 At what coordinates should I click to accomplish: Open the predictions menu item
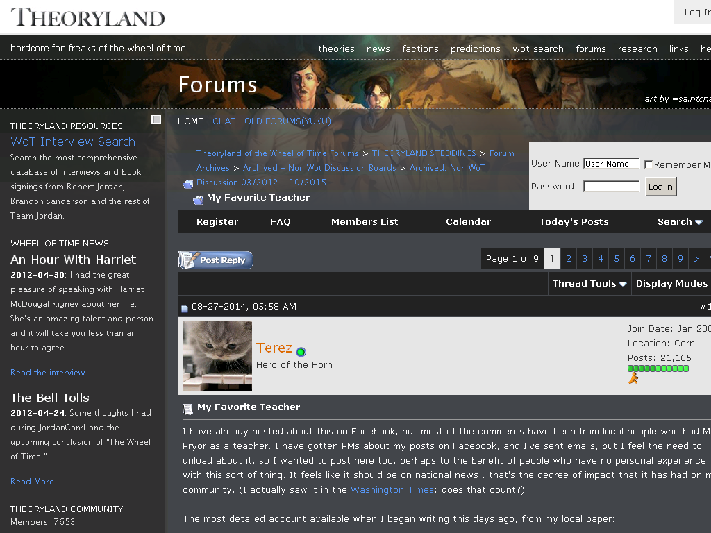475,49
